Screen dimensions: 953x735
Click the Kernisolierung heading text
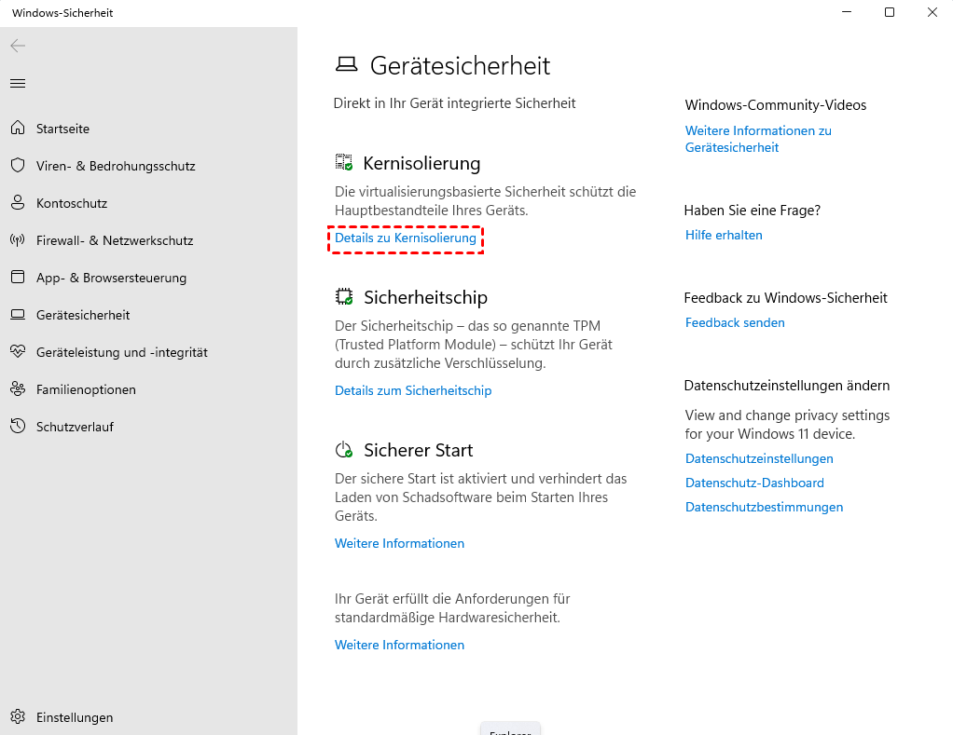(421, 163)
